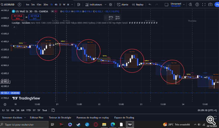Select the first drawing align icon in floating toolbar

pyautogui.click(x=111, y=18)
